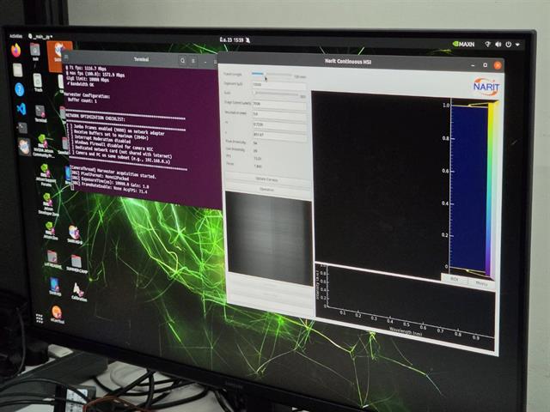Open the NVIDIA Jetson Community desktop icon
This screenshot has width=550, height=412.
click(43, 146)
